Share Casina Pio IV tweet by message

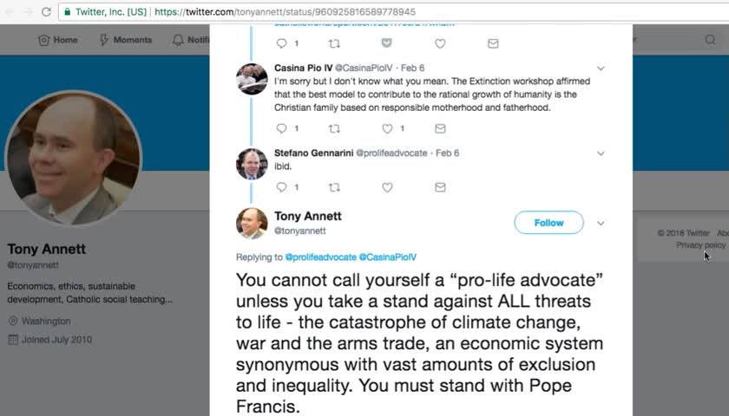click(440, 128)
